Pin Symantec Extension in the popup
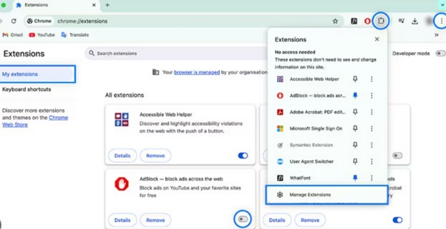Viewport: 446px width, 229px height. pyautogui.click(x=355, y=145)
